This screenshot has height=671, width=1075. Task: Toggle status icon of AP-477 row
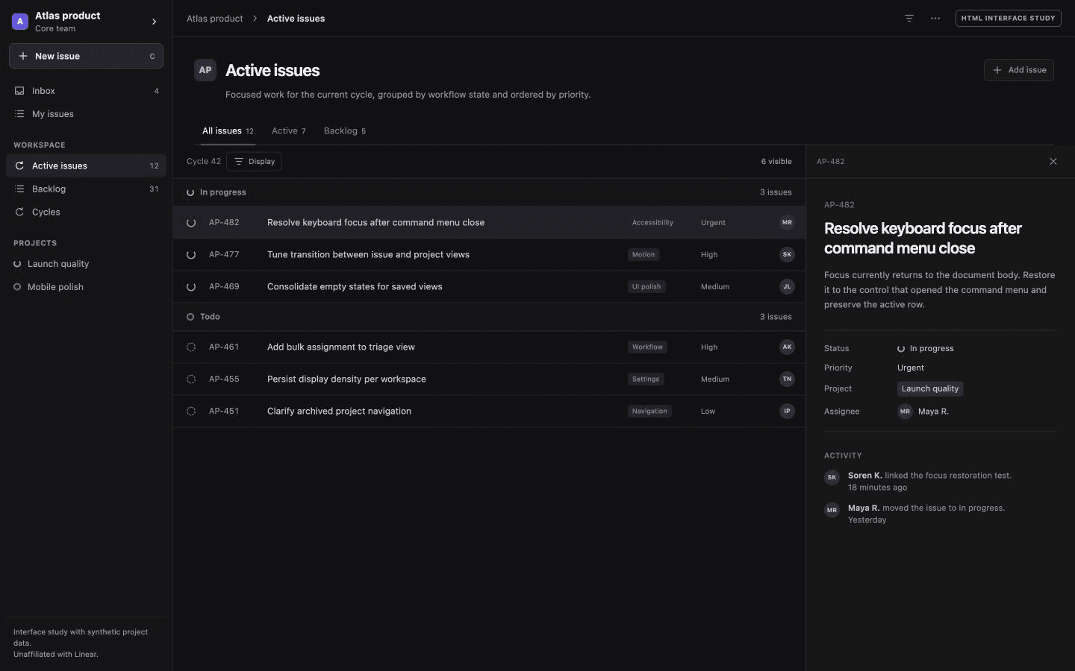tap(191, 255)
